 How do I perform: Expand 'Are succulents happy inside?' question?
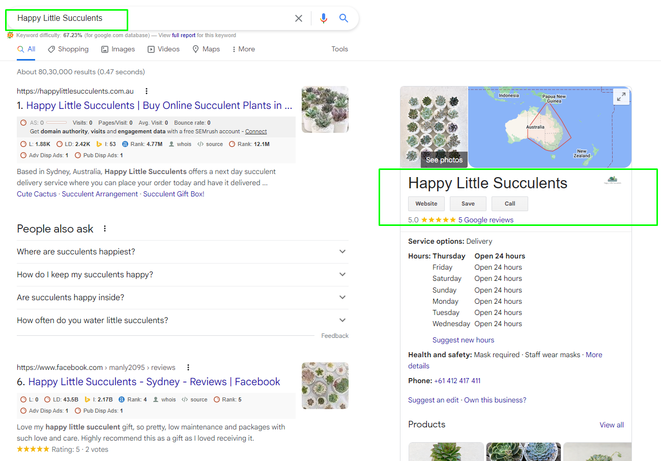point(183,298)
